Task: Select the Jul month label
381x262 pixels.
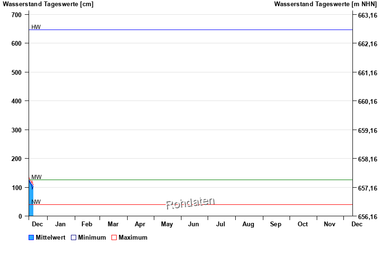Action: [221, 224]
